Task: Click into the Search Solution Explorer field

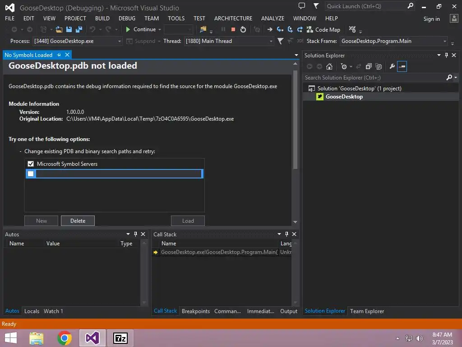Action: coord(374,78)
